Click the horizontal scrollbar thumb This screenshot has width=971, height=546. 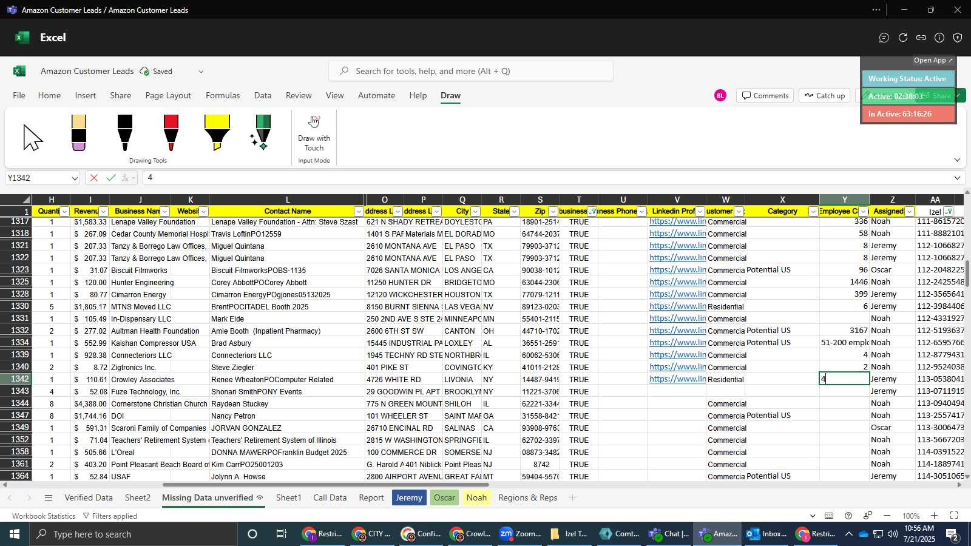pos(326,485)
